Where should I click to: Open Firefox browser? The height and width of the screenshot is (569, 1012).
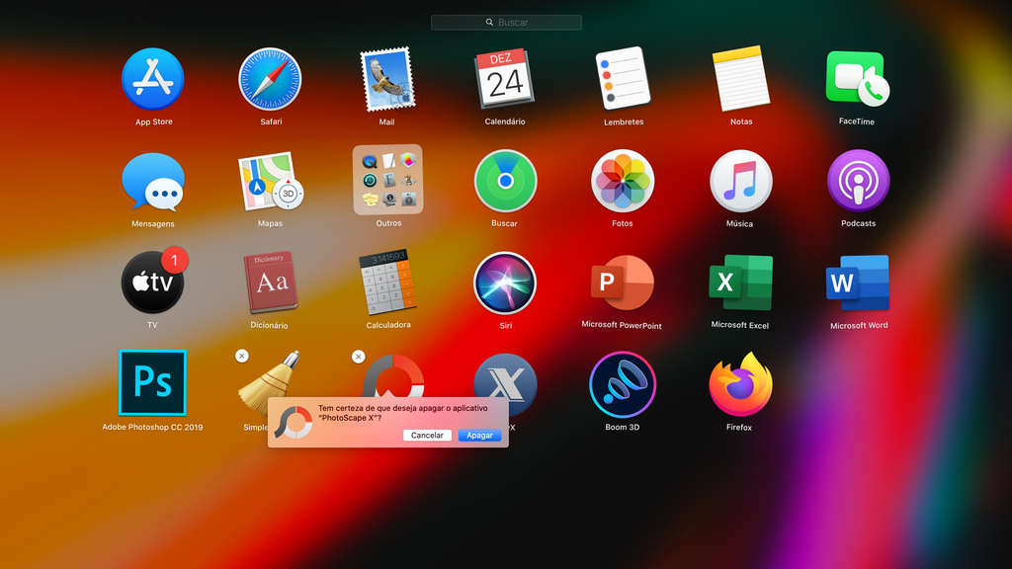[740, 384]
